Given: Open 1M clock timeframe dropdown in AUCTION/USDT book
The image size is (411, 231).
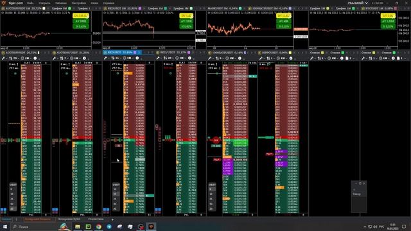Looking at the screenshot, I should [x=76, y=58].
